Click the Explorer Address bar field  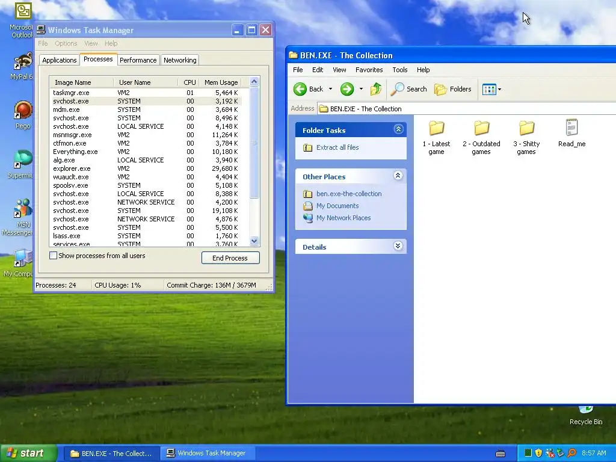click(467, 109)
